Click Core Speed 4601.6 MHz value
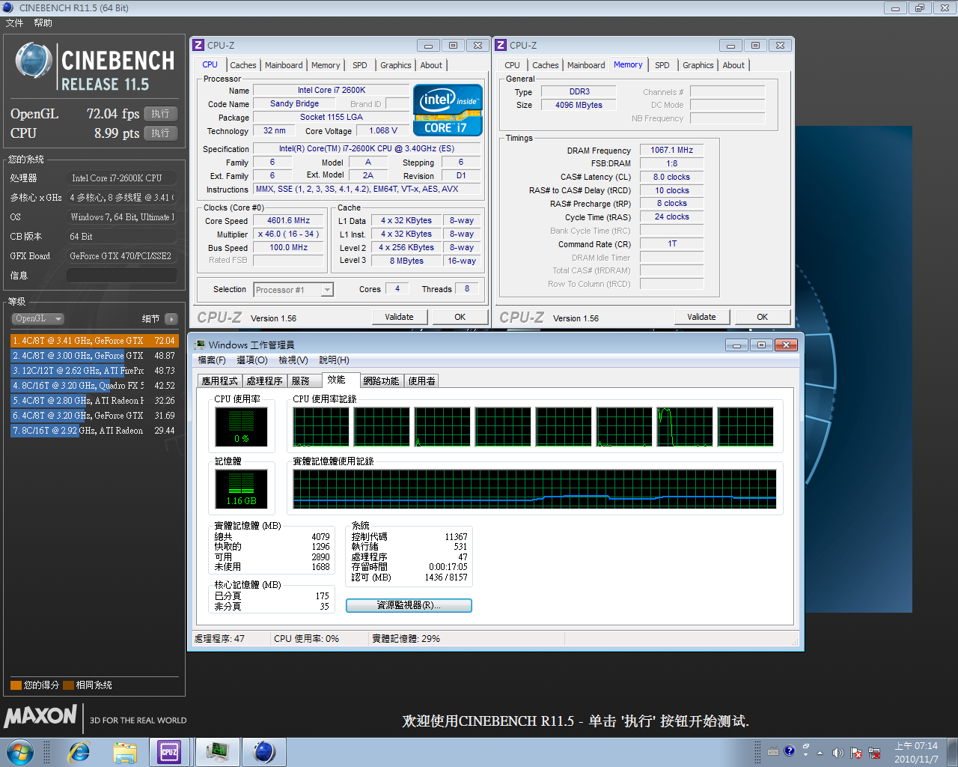The height and width of the screenshot is (767, 958). pyautogui.click(x=288, y=221)
